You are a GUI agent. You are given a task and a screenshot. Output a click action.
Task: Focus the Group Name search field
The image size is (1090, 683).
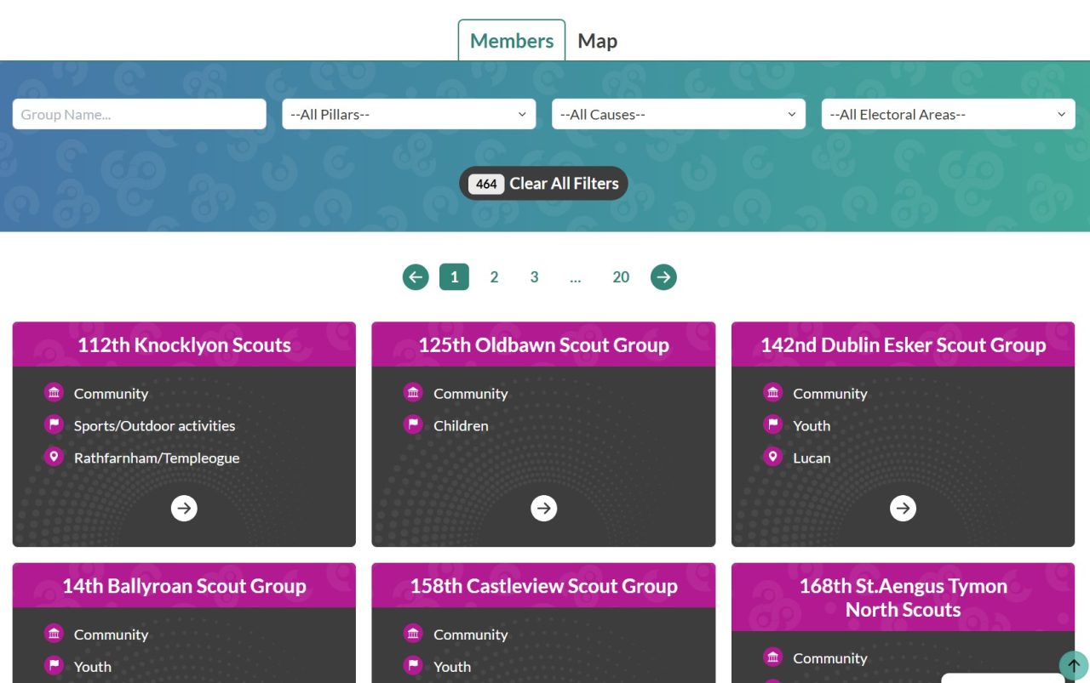(140, 114)
